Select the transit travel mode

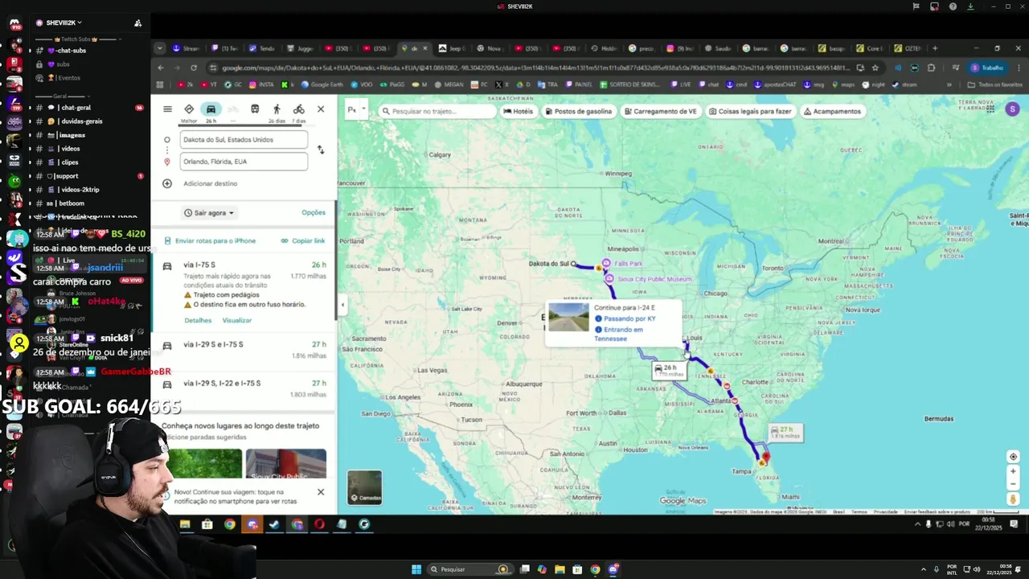click(255, 109)
